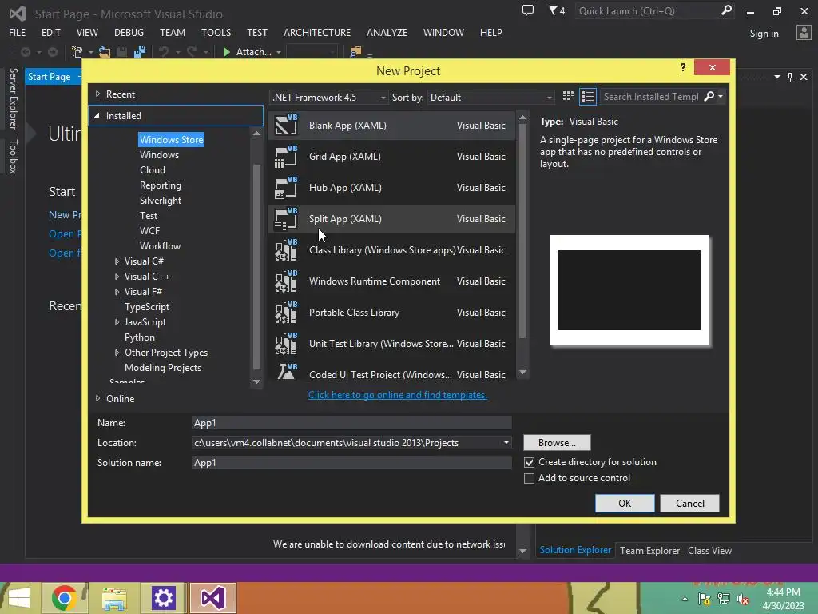
Task: Click the template list scroll down arrow
Action: point(522,373)
